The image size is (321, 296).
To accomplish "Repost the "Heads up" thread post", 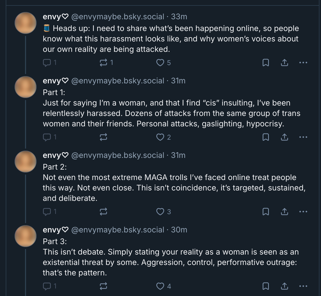I will (103, 63).
